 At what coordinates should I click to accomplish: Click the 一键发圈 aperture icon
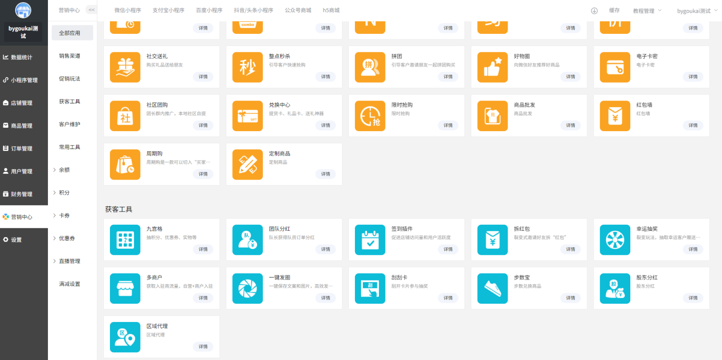coord(247,289)
